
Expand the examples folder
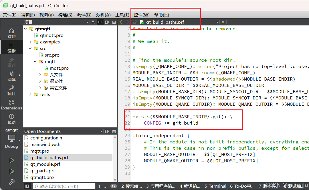[30, 42]
